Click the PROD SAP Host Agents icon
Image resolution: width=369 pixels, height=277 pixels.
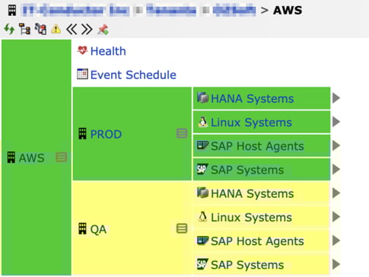[202, 145]
